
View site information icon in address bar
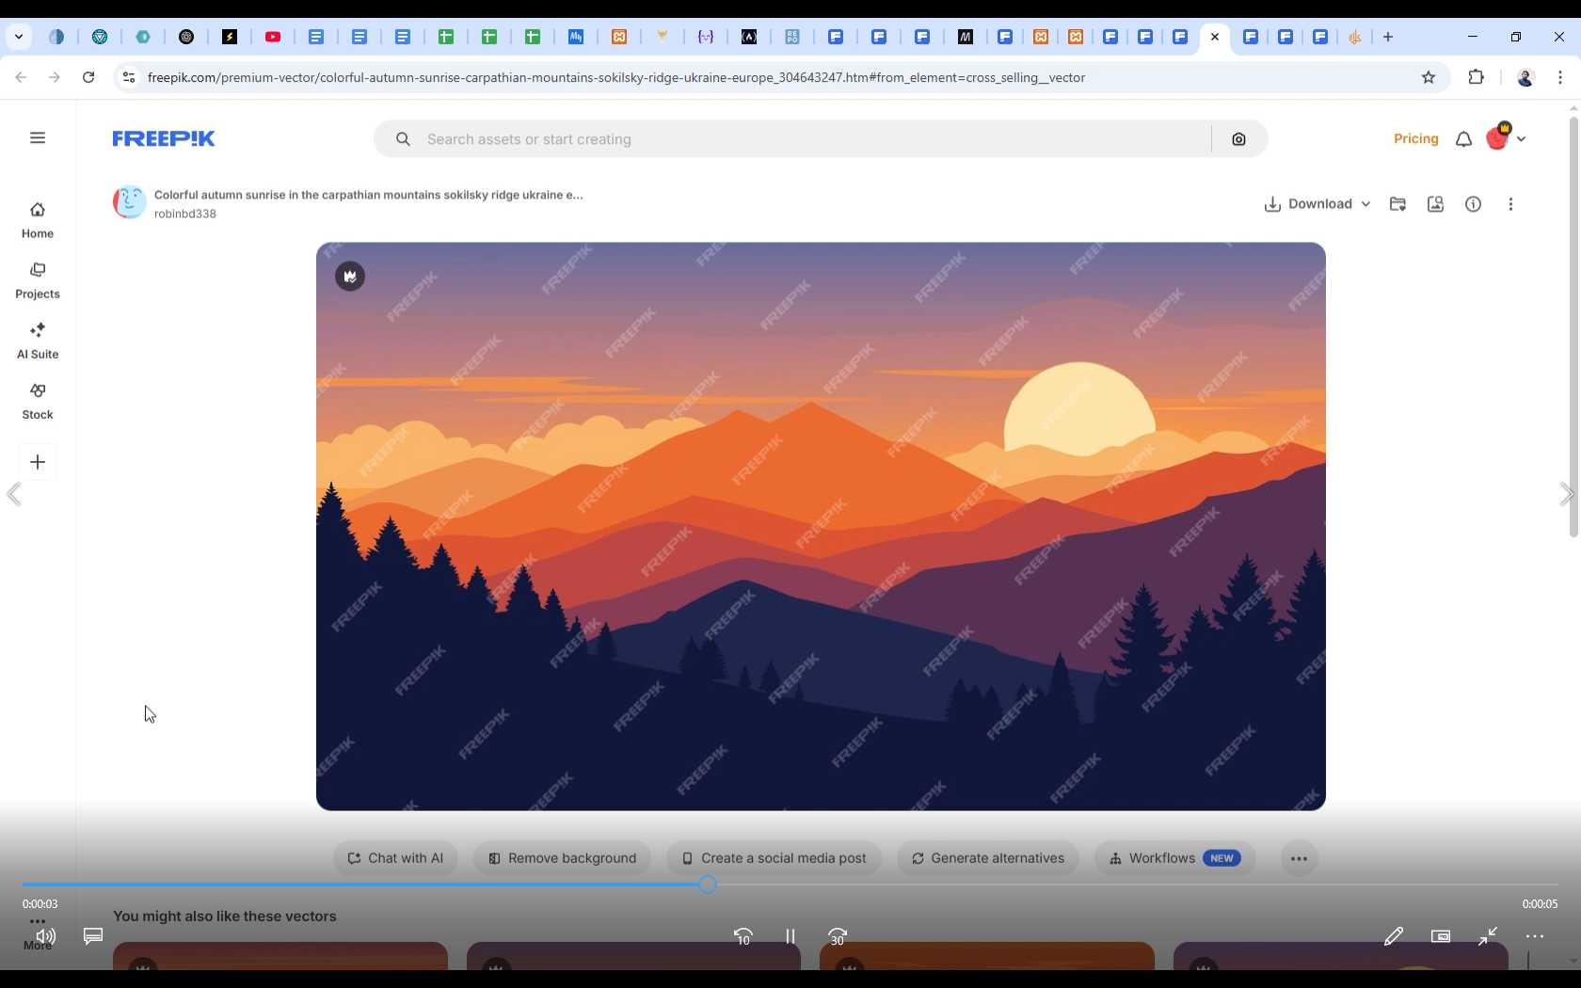129,78
